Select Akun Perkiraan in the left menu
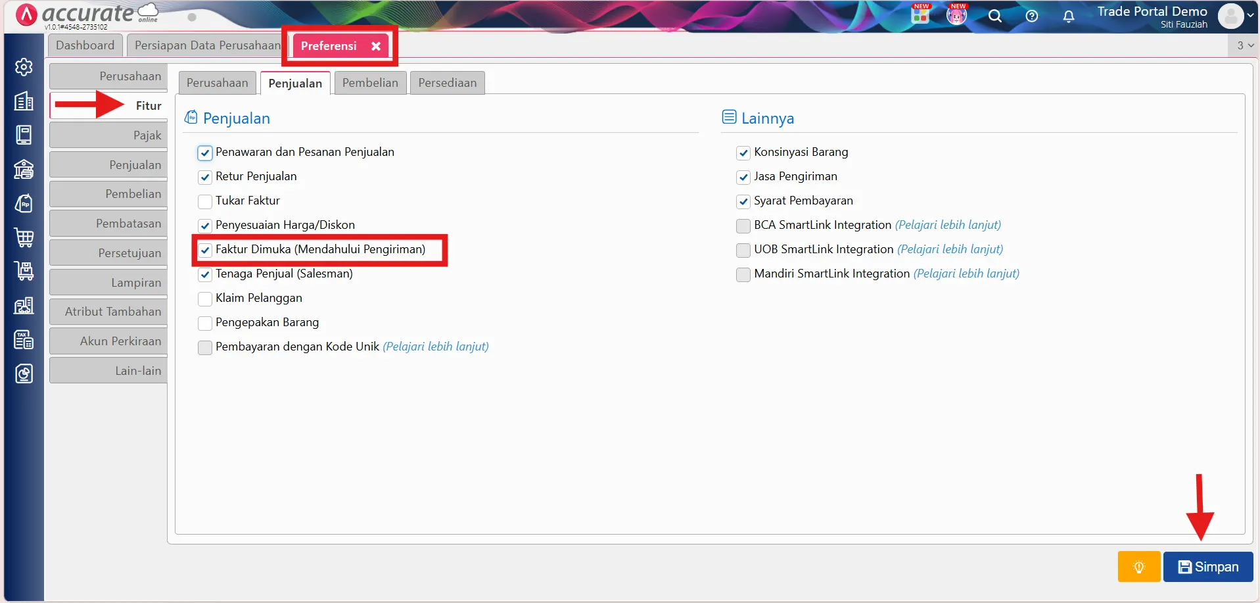 [108, 341]
